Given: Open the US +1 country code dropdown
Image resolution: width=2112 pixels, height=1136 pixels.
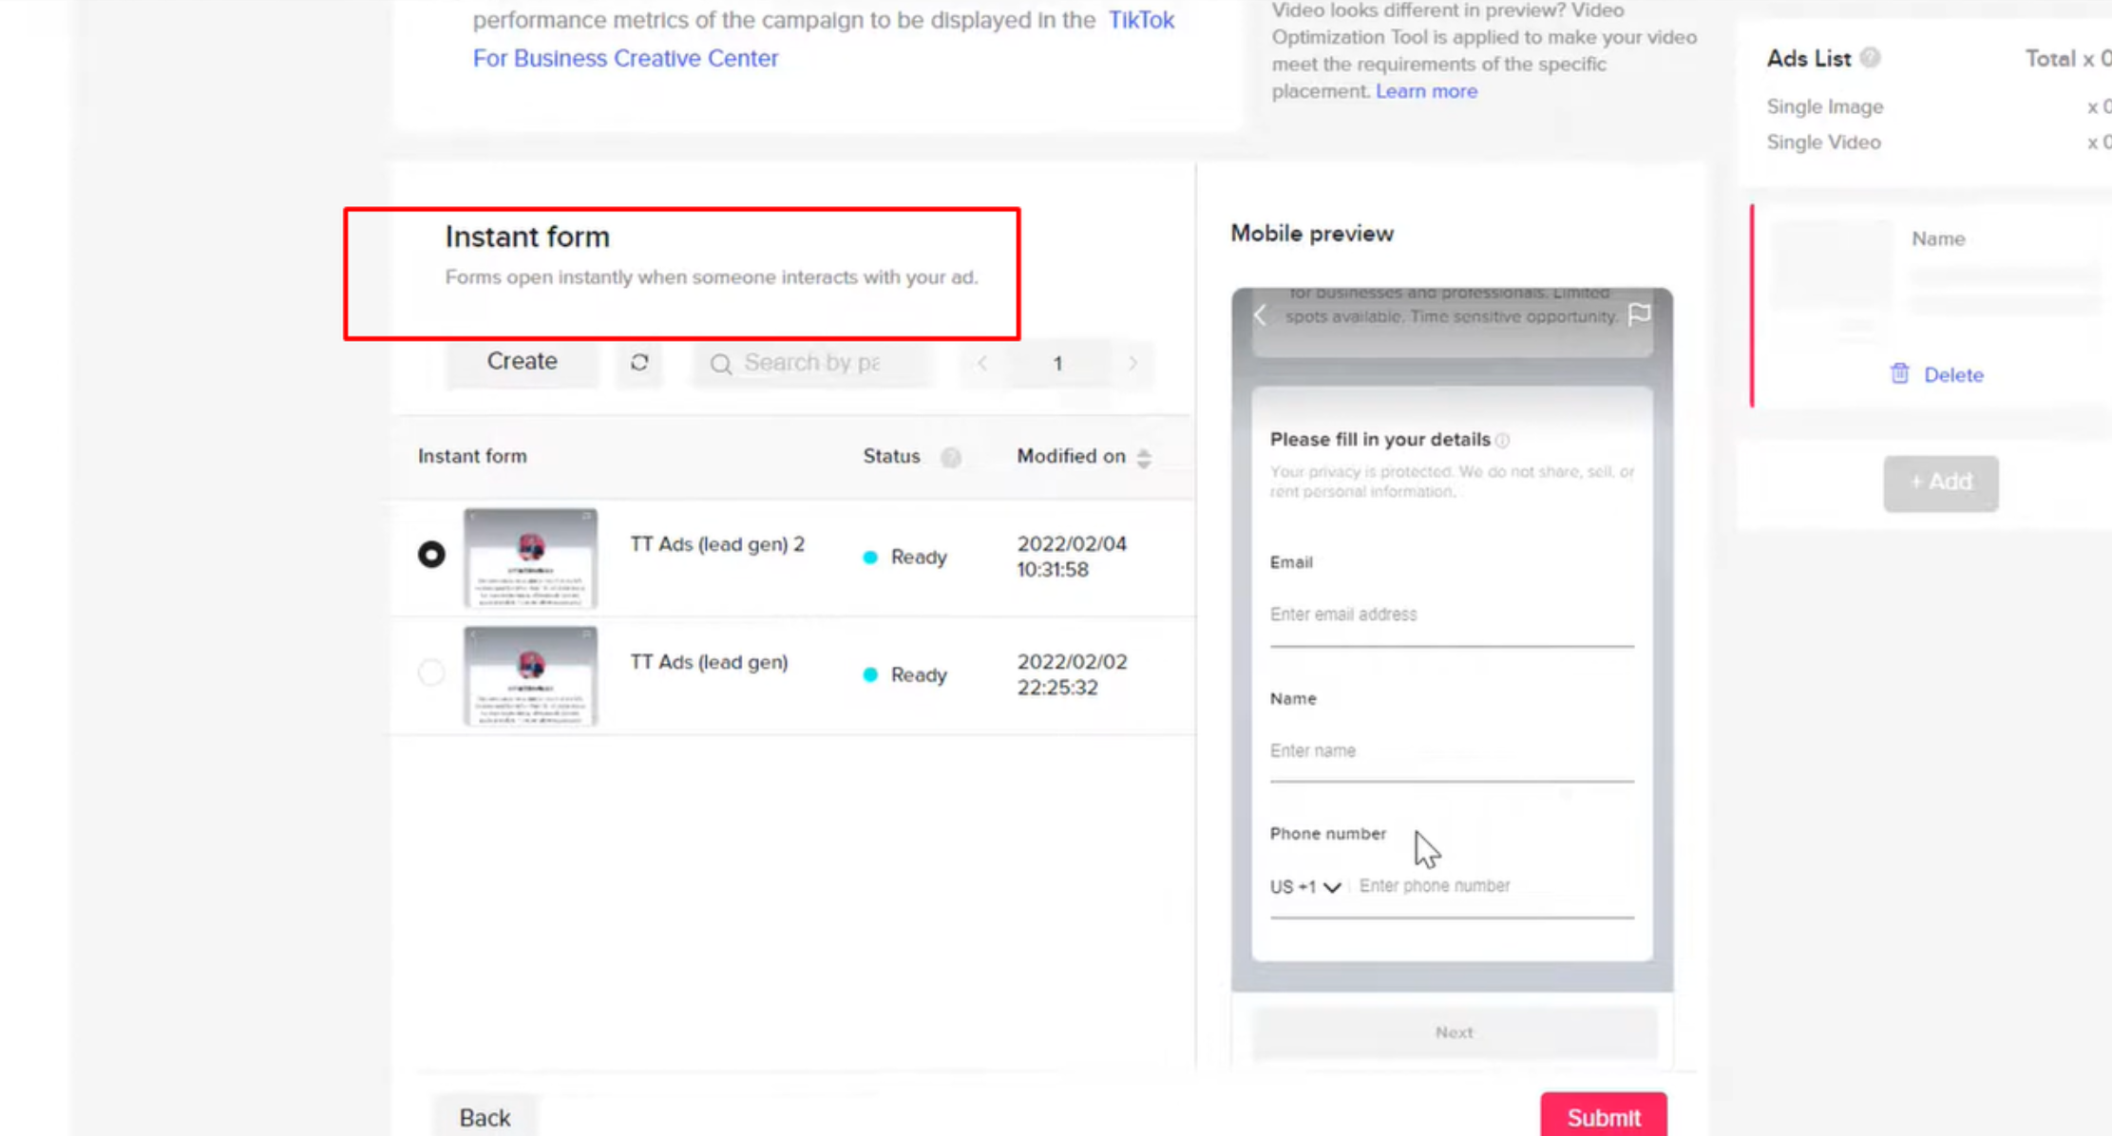Looking at the screenshot, I should tap(1305, 886).
